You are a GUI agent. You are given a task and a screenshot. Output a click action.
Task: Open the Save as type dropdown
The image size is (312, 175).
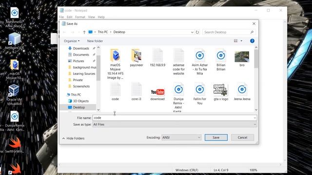(x=175, y=124)
